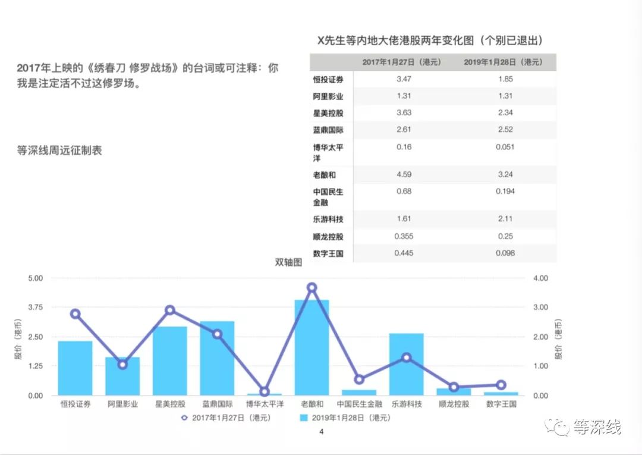Click left axis value 5.00
Image resolution: width=642 pixels, height=455 pixels.
[x=35, y=278]
